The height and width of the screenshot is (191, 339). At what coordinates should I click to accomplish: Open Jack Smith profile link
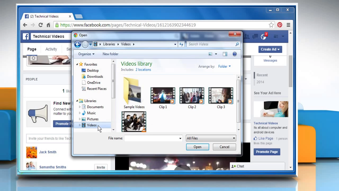pyautogui.click(x=48, y=152)
